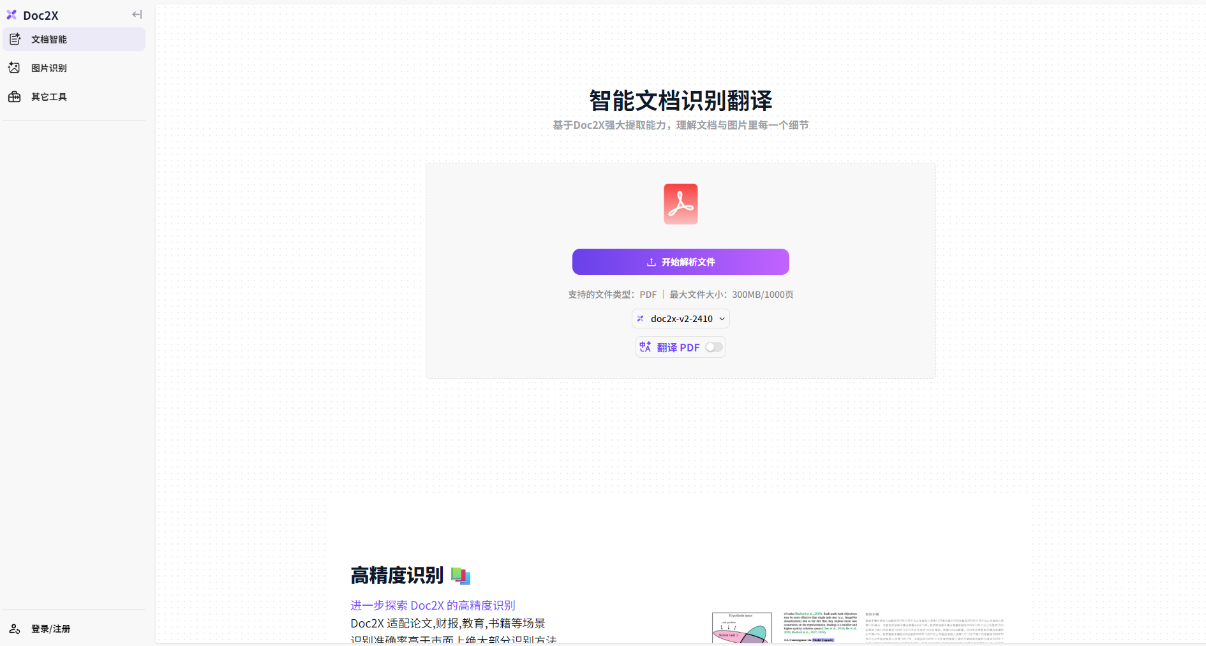Click the translate icon beside 翻译 PDF
The image size is (1206, 646).
click(x=645, y=347)
